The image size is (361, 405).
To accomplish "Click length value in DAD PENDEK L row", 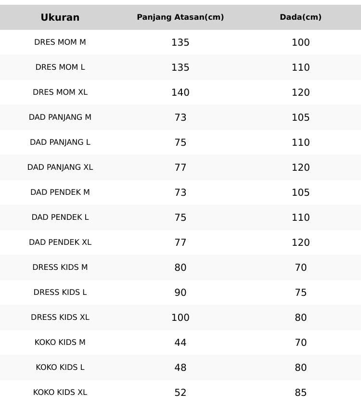I will [180, 217].
